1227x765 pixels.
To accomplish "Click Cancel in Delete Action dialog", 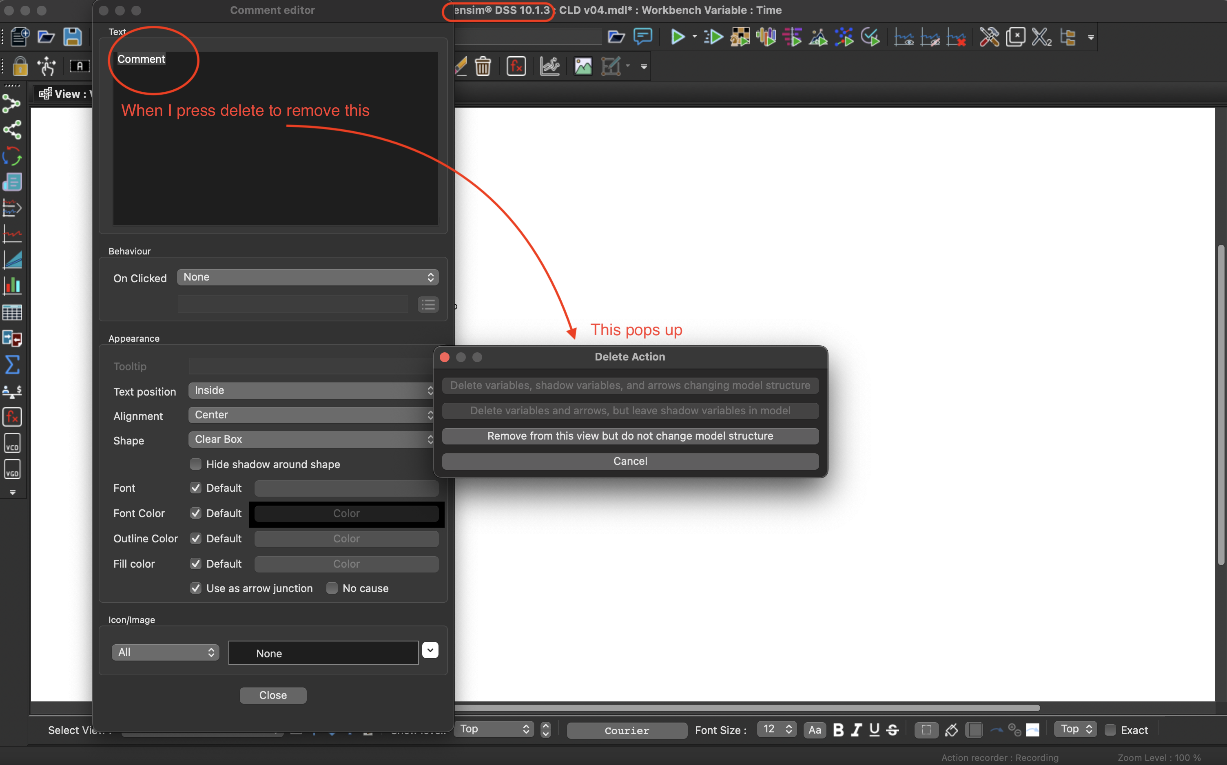I will point(630,462).
